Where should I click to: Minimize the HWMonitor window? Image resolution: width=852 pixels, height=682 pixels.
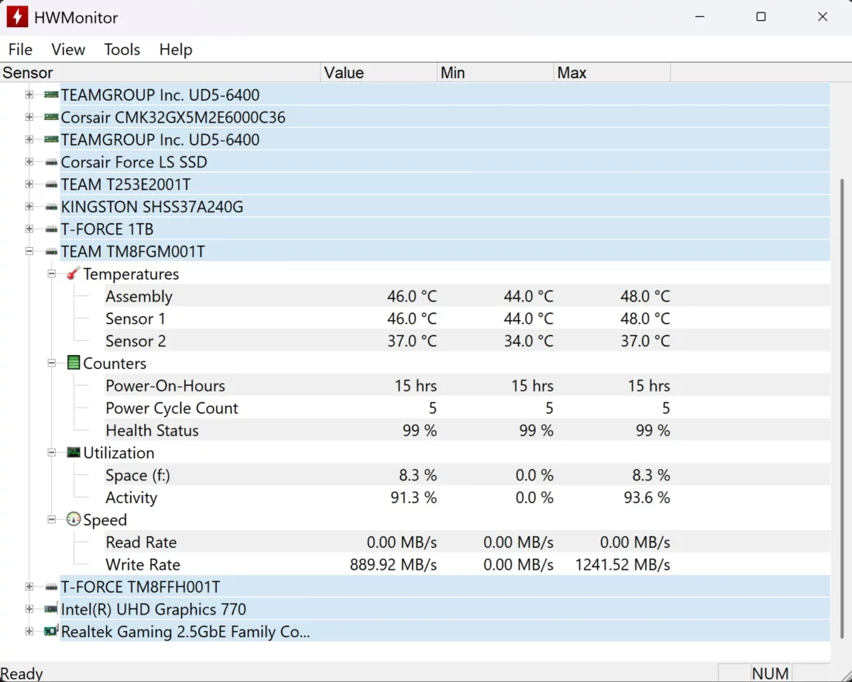tap(700, 17)
